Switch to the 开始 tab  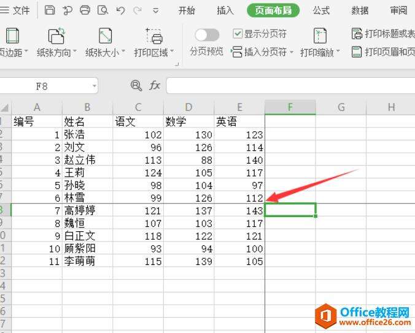[x=187, y=10]
